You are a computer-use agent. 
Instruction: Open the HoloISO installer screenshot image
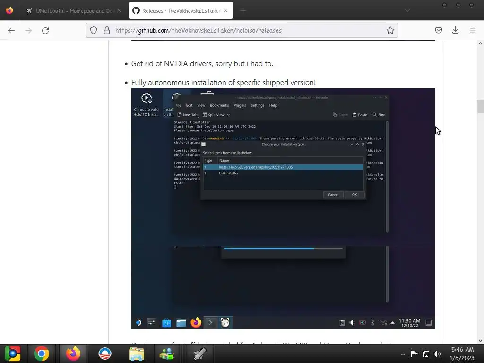tap(283, 208)
